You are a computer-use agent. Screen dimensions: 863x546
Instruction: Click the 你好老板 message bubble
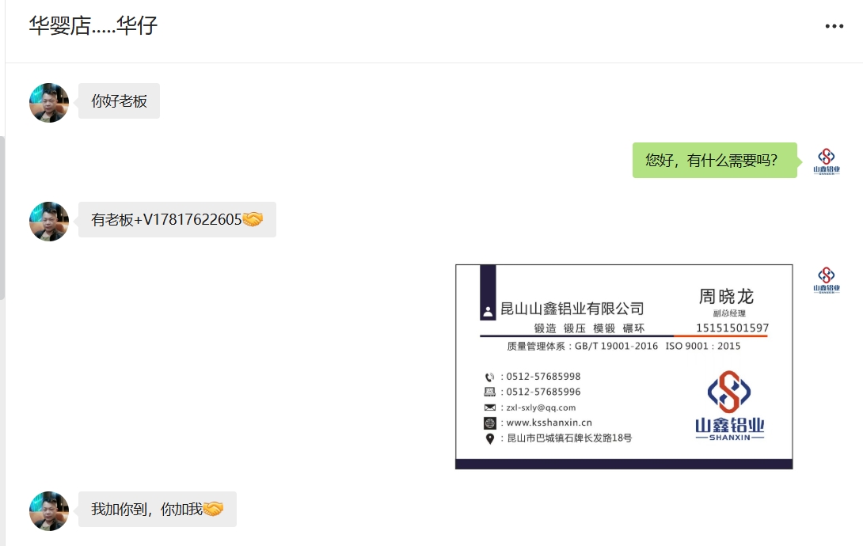point(119,100)
